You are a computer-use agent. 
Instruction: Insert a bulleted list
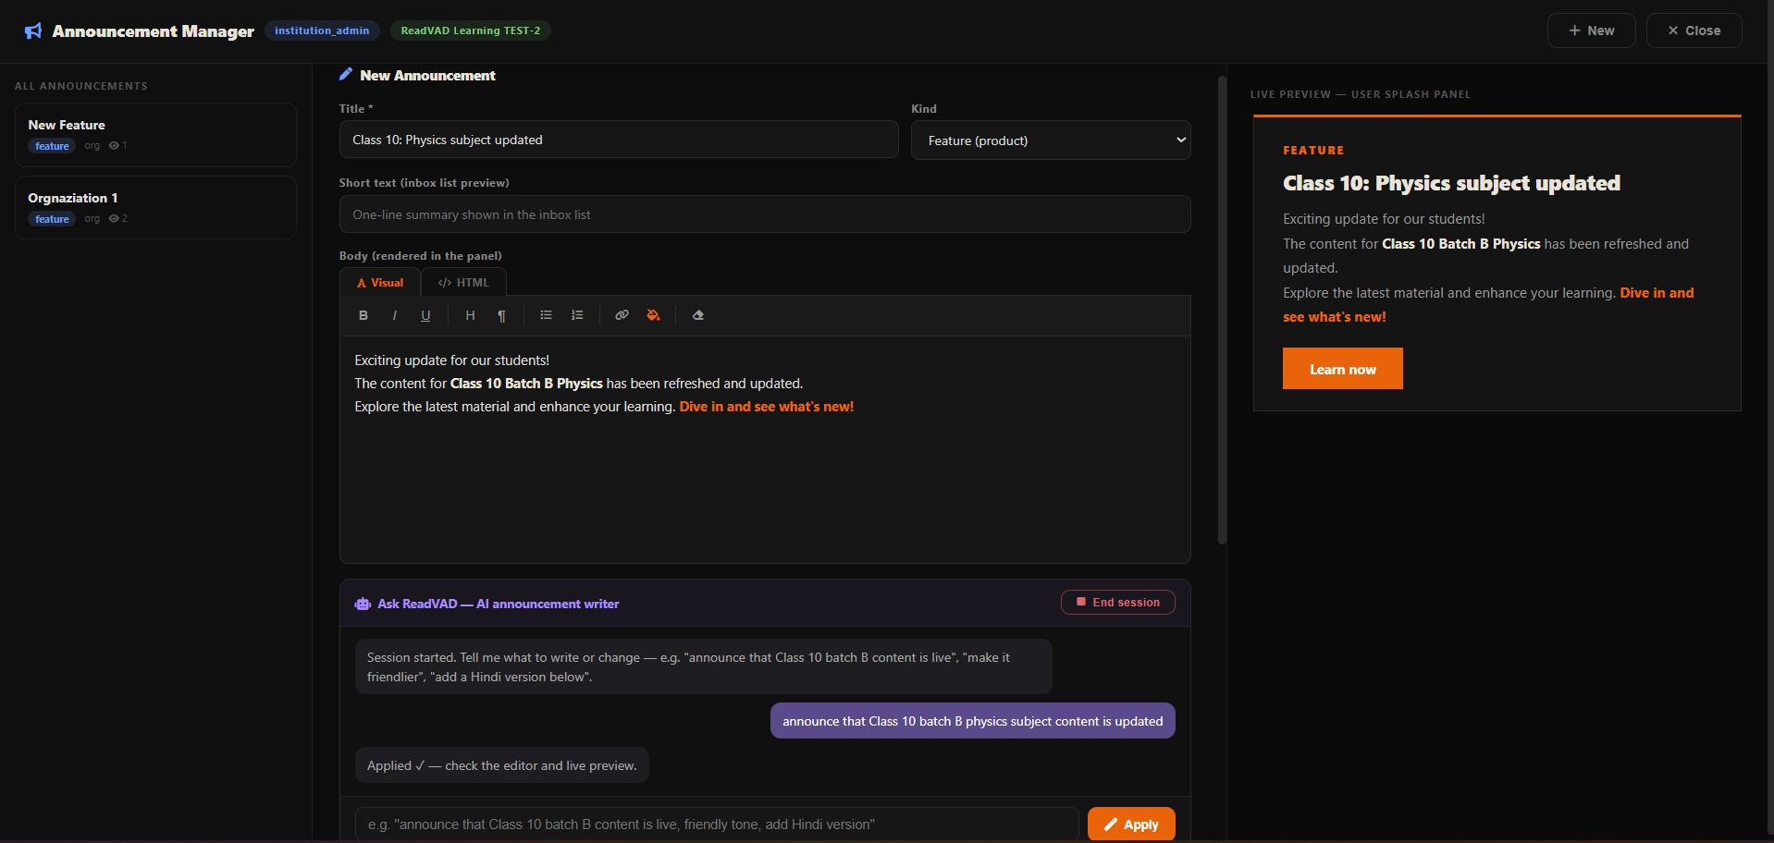(x=546, y=315)
